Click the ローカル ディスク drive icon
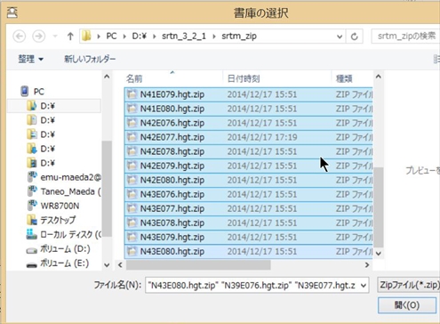The height and width of the screenshot is (324, 440). coord(31,234)
